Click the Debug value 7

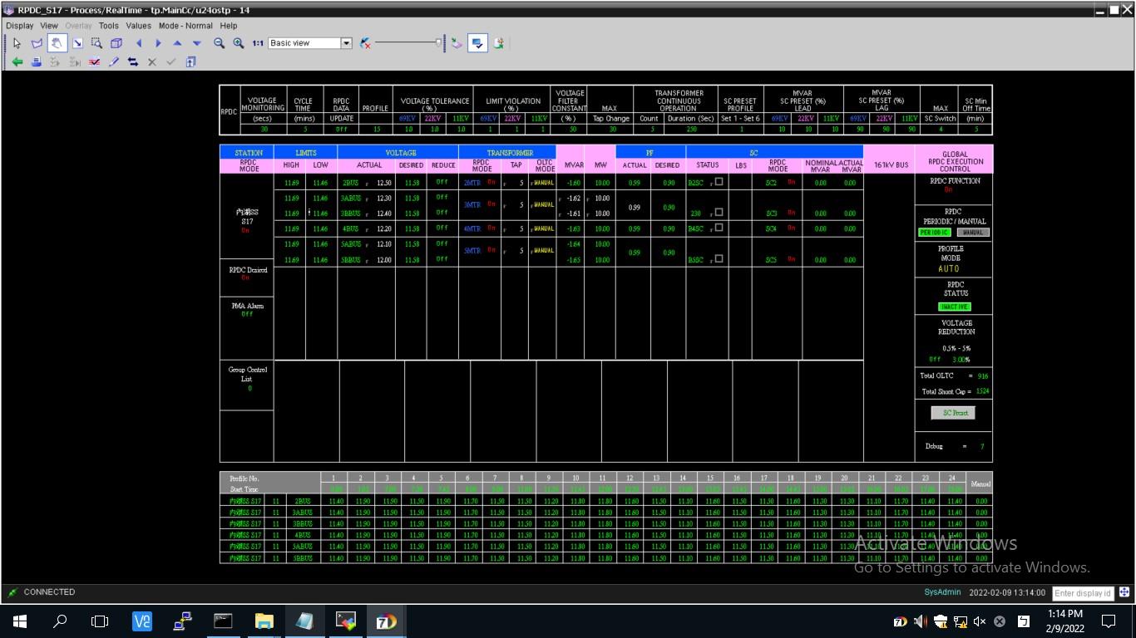pos(982,447)
